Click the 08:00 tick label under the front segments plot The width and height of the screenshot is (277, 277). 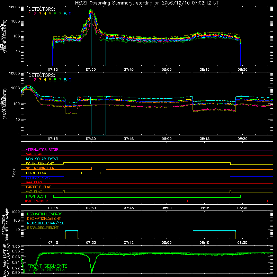click(167, 70)
